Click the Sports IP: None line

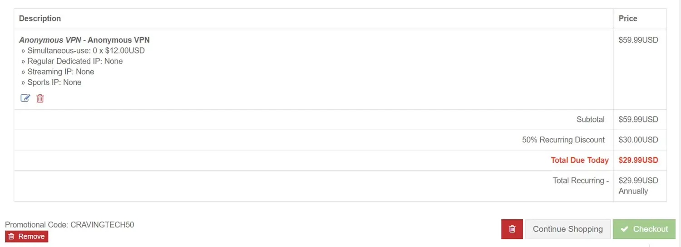tap(51, 82)
